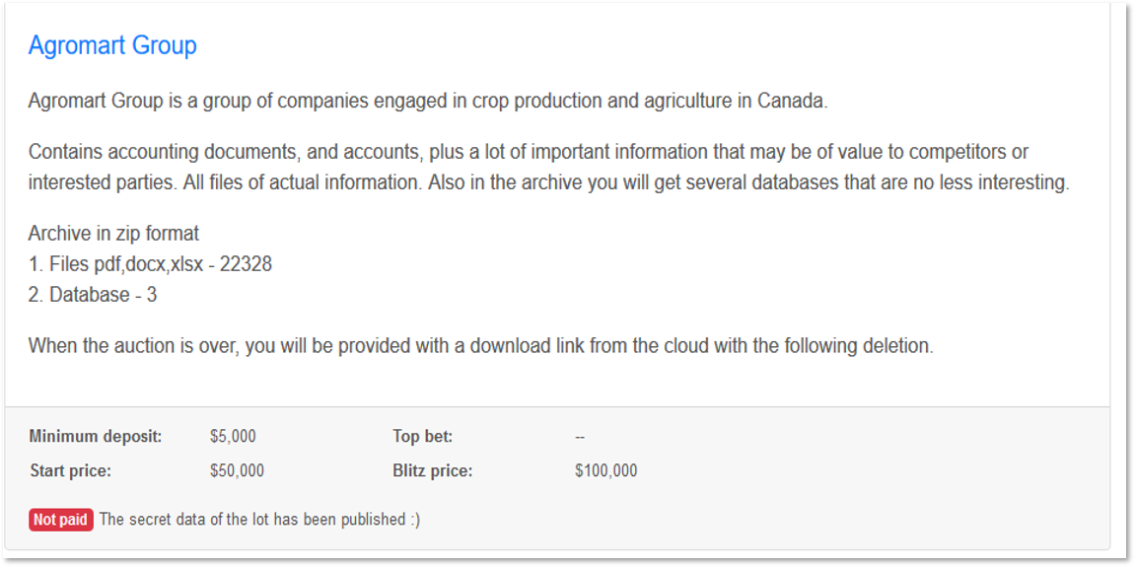The image size is (1135, 567).
Task: Click the file count number 22328
Action: [x=247, y=264]
